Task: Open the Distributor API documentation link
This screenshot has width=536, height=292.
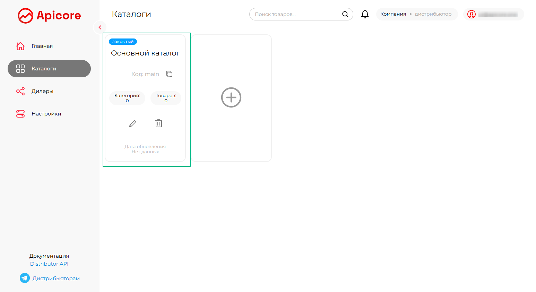Action: (x=49, y=264)
